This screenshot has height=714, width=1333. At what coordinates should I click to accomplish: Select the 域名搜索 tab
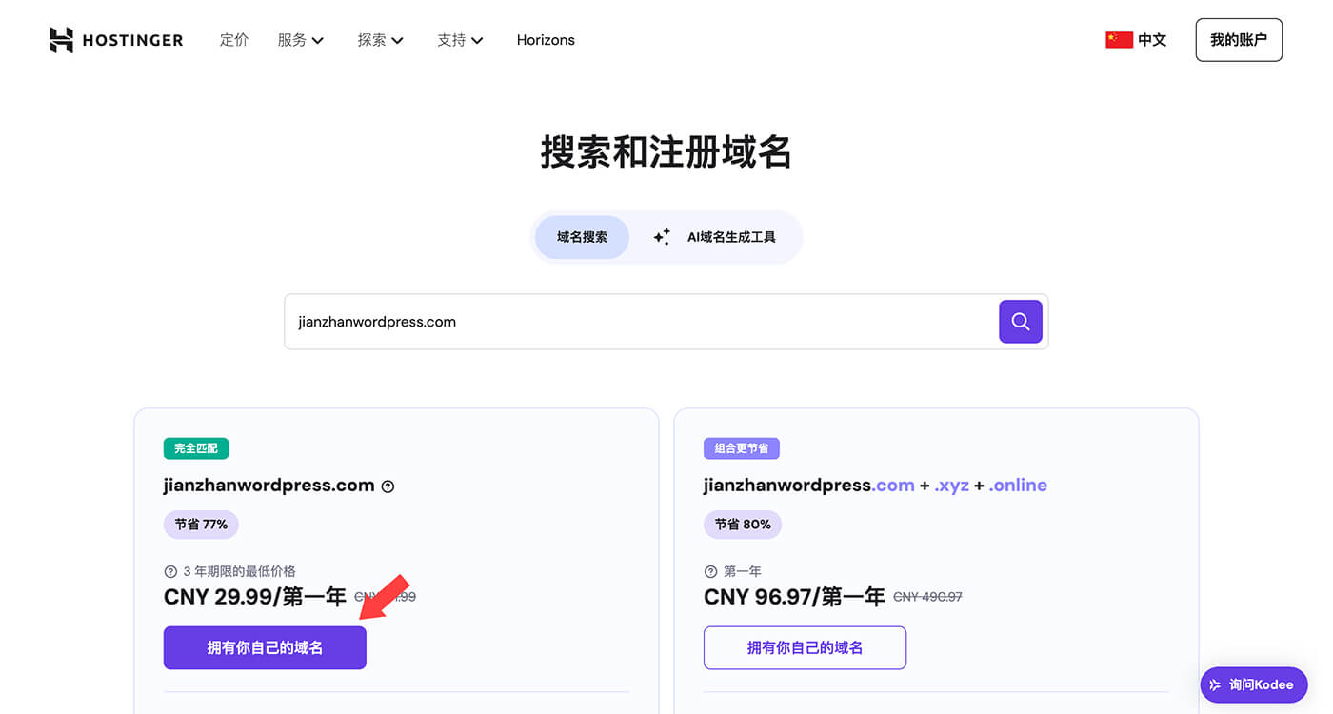point(582,237)
